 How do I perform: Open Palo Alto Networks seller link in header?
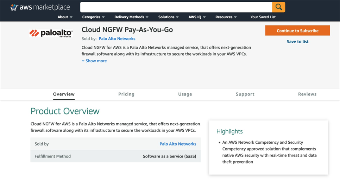point(117,39)
